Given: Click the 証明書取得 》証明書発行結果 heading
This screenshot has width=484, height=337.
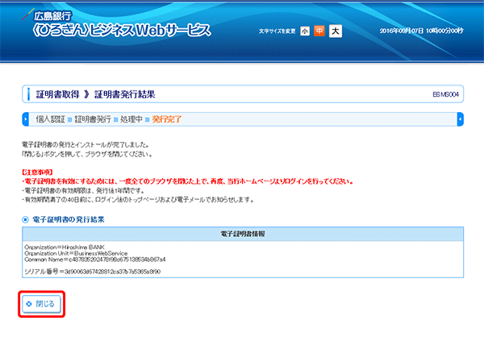Looking at the screenshot, I should click(x=96, y=94).
